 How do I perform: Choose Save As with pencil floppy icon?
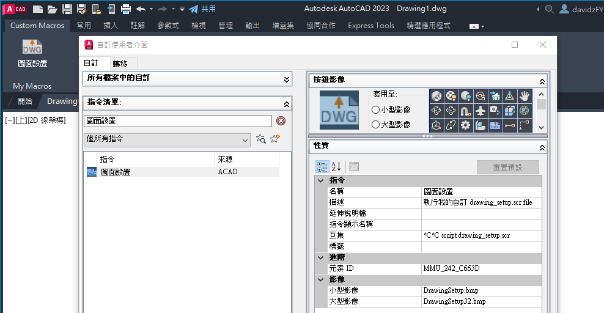tap(82, 9)
